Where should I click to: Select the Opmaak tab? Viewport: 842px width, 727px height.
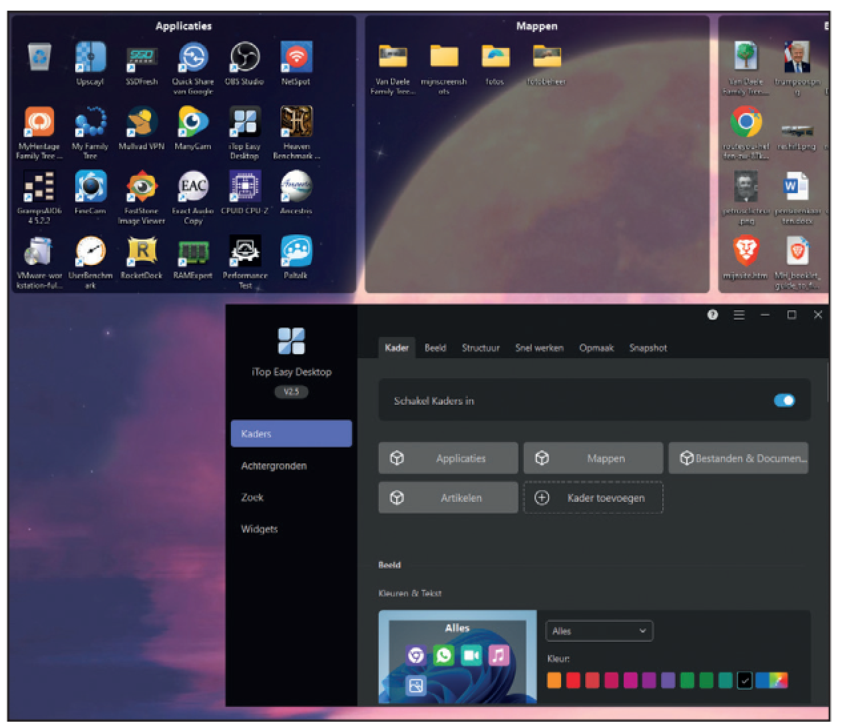[596, 348]
